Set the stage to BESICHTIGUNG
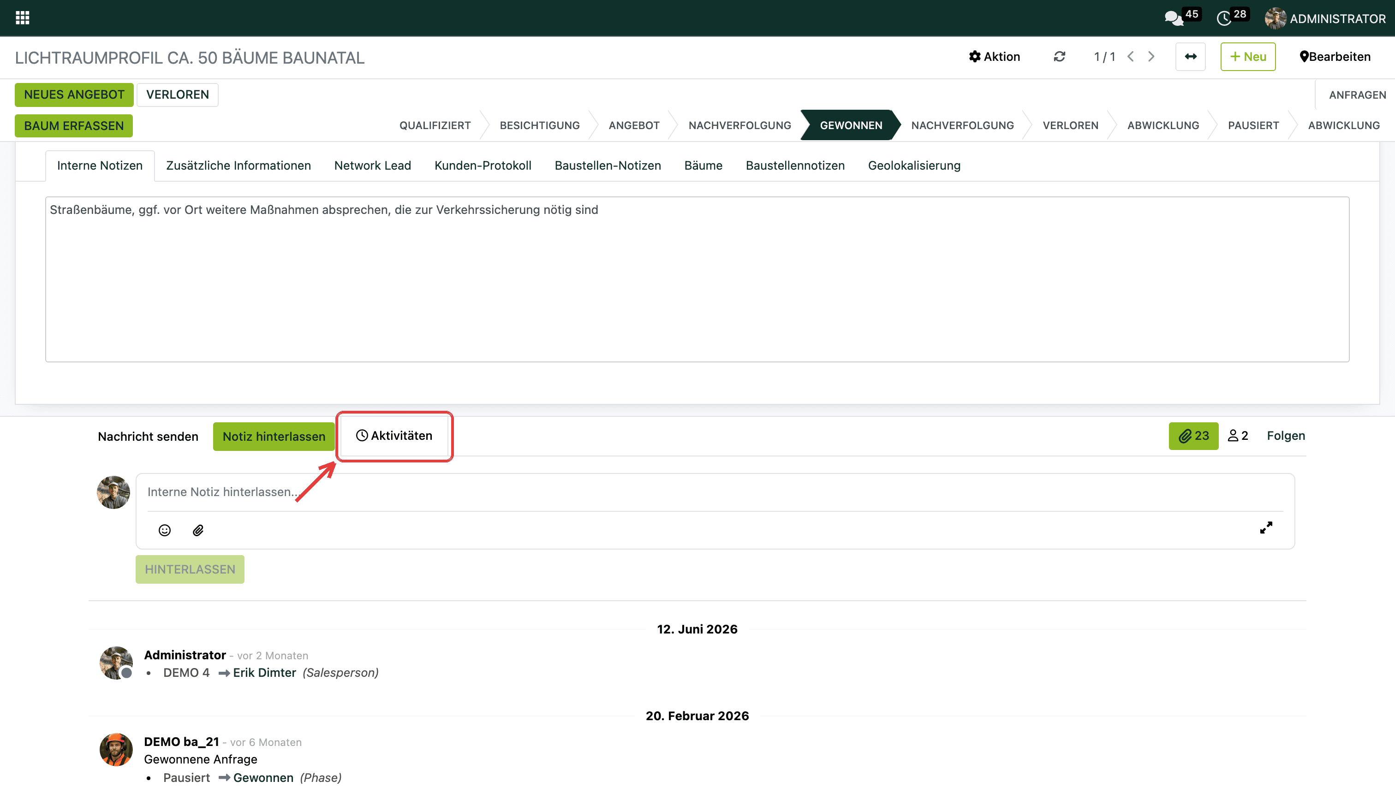Screen dimensions: 1395x793 click(x=539, y=125)
